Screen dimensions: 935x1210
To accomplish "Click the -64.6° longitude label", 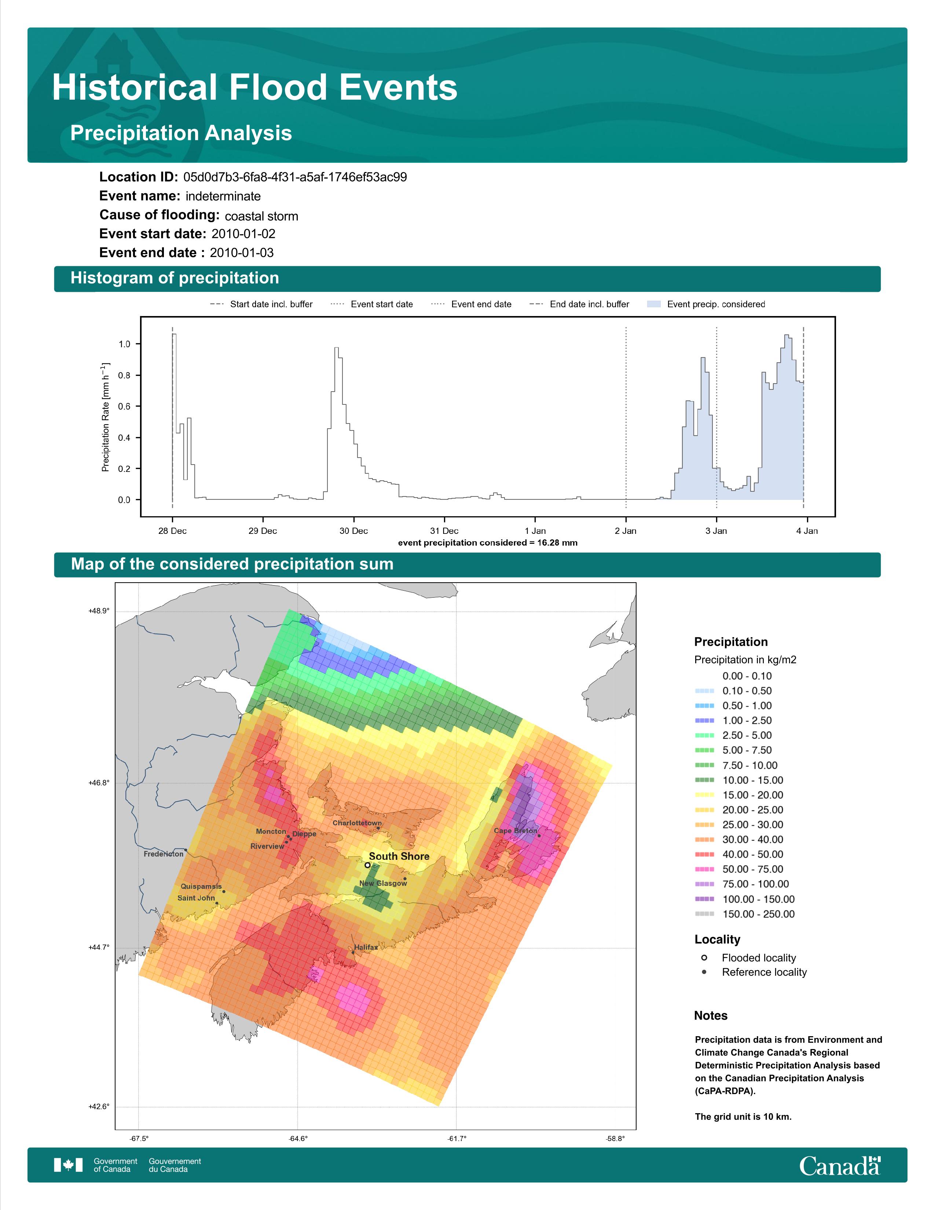I will click(298, 1139).
